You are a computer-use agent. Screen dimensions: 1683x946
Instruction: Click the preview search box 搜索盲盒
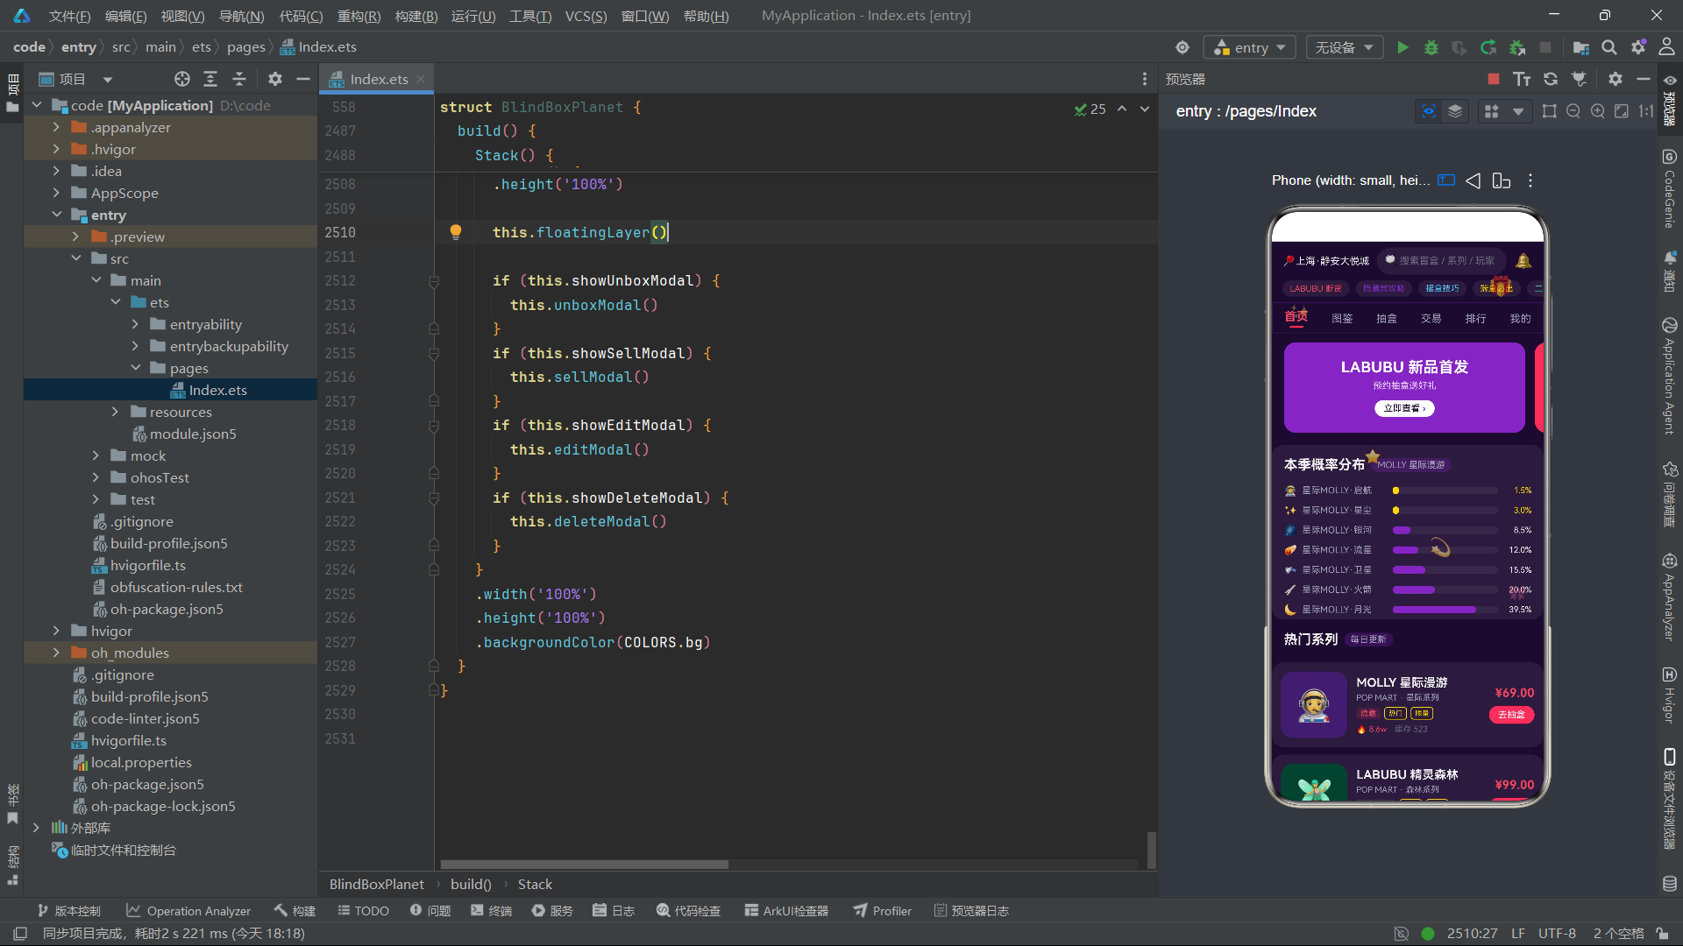(1441, 260)
